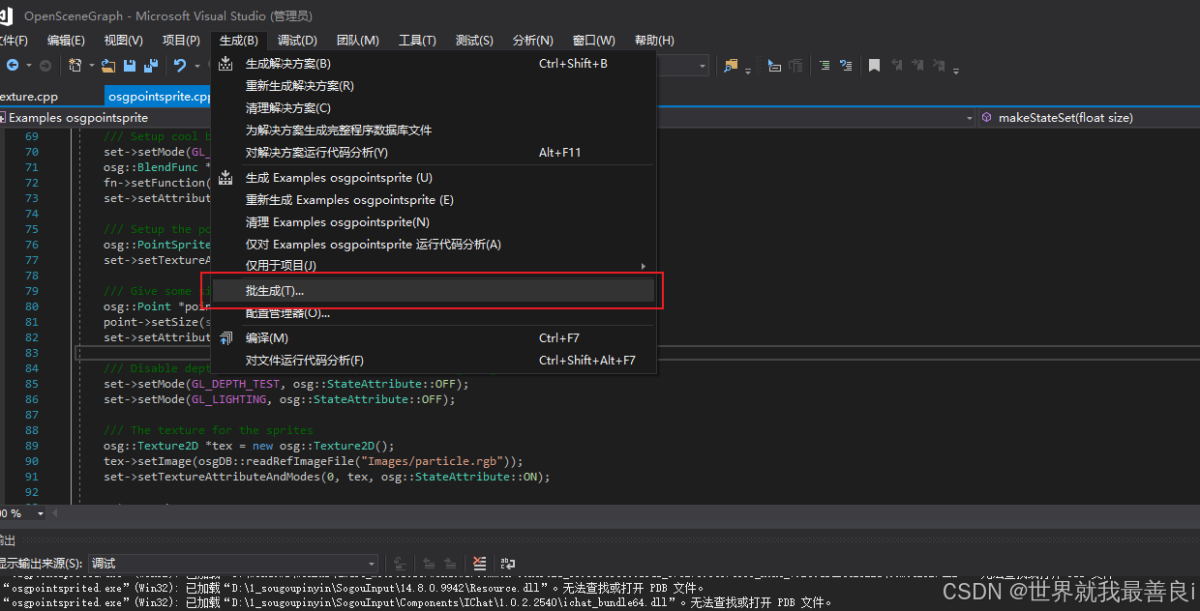Open the 窗口(W) menu
The image size is (1200, 611).
(x=593, y=41)
